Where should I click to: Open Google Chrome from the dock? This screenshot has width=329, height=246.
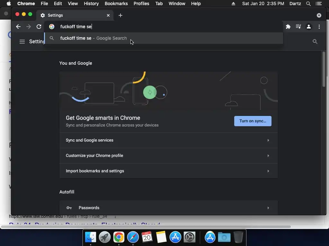tap(119, 237)
